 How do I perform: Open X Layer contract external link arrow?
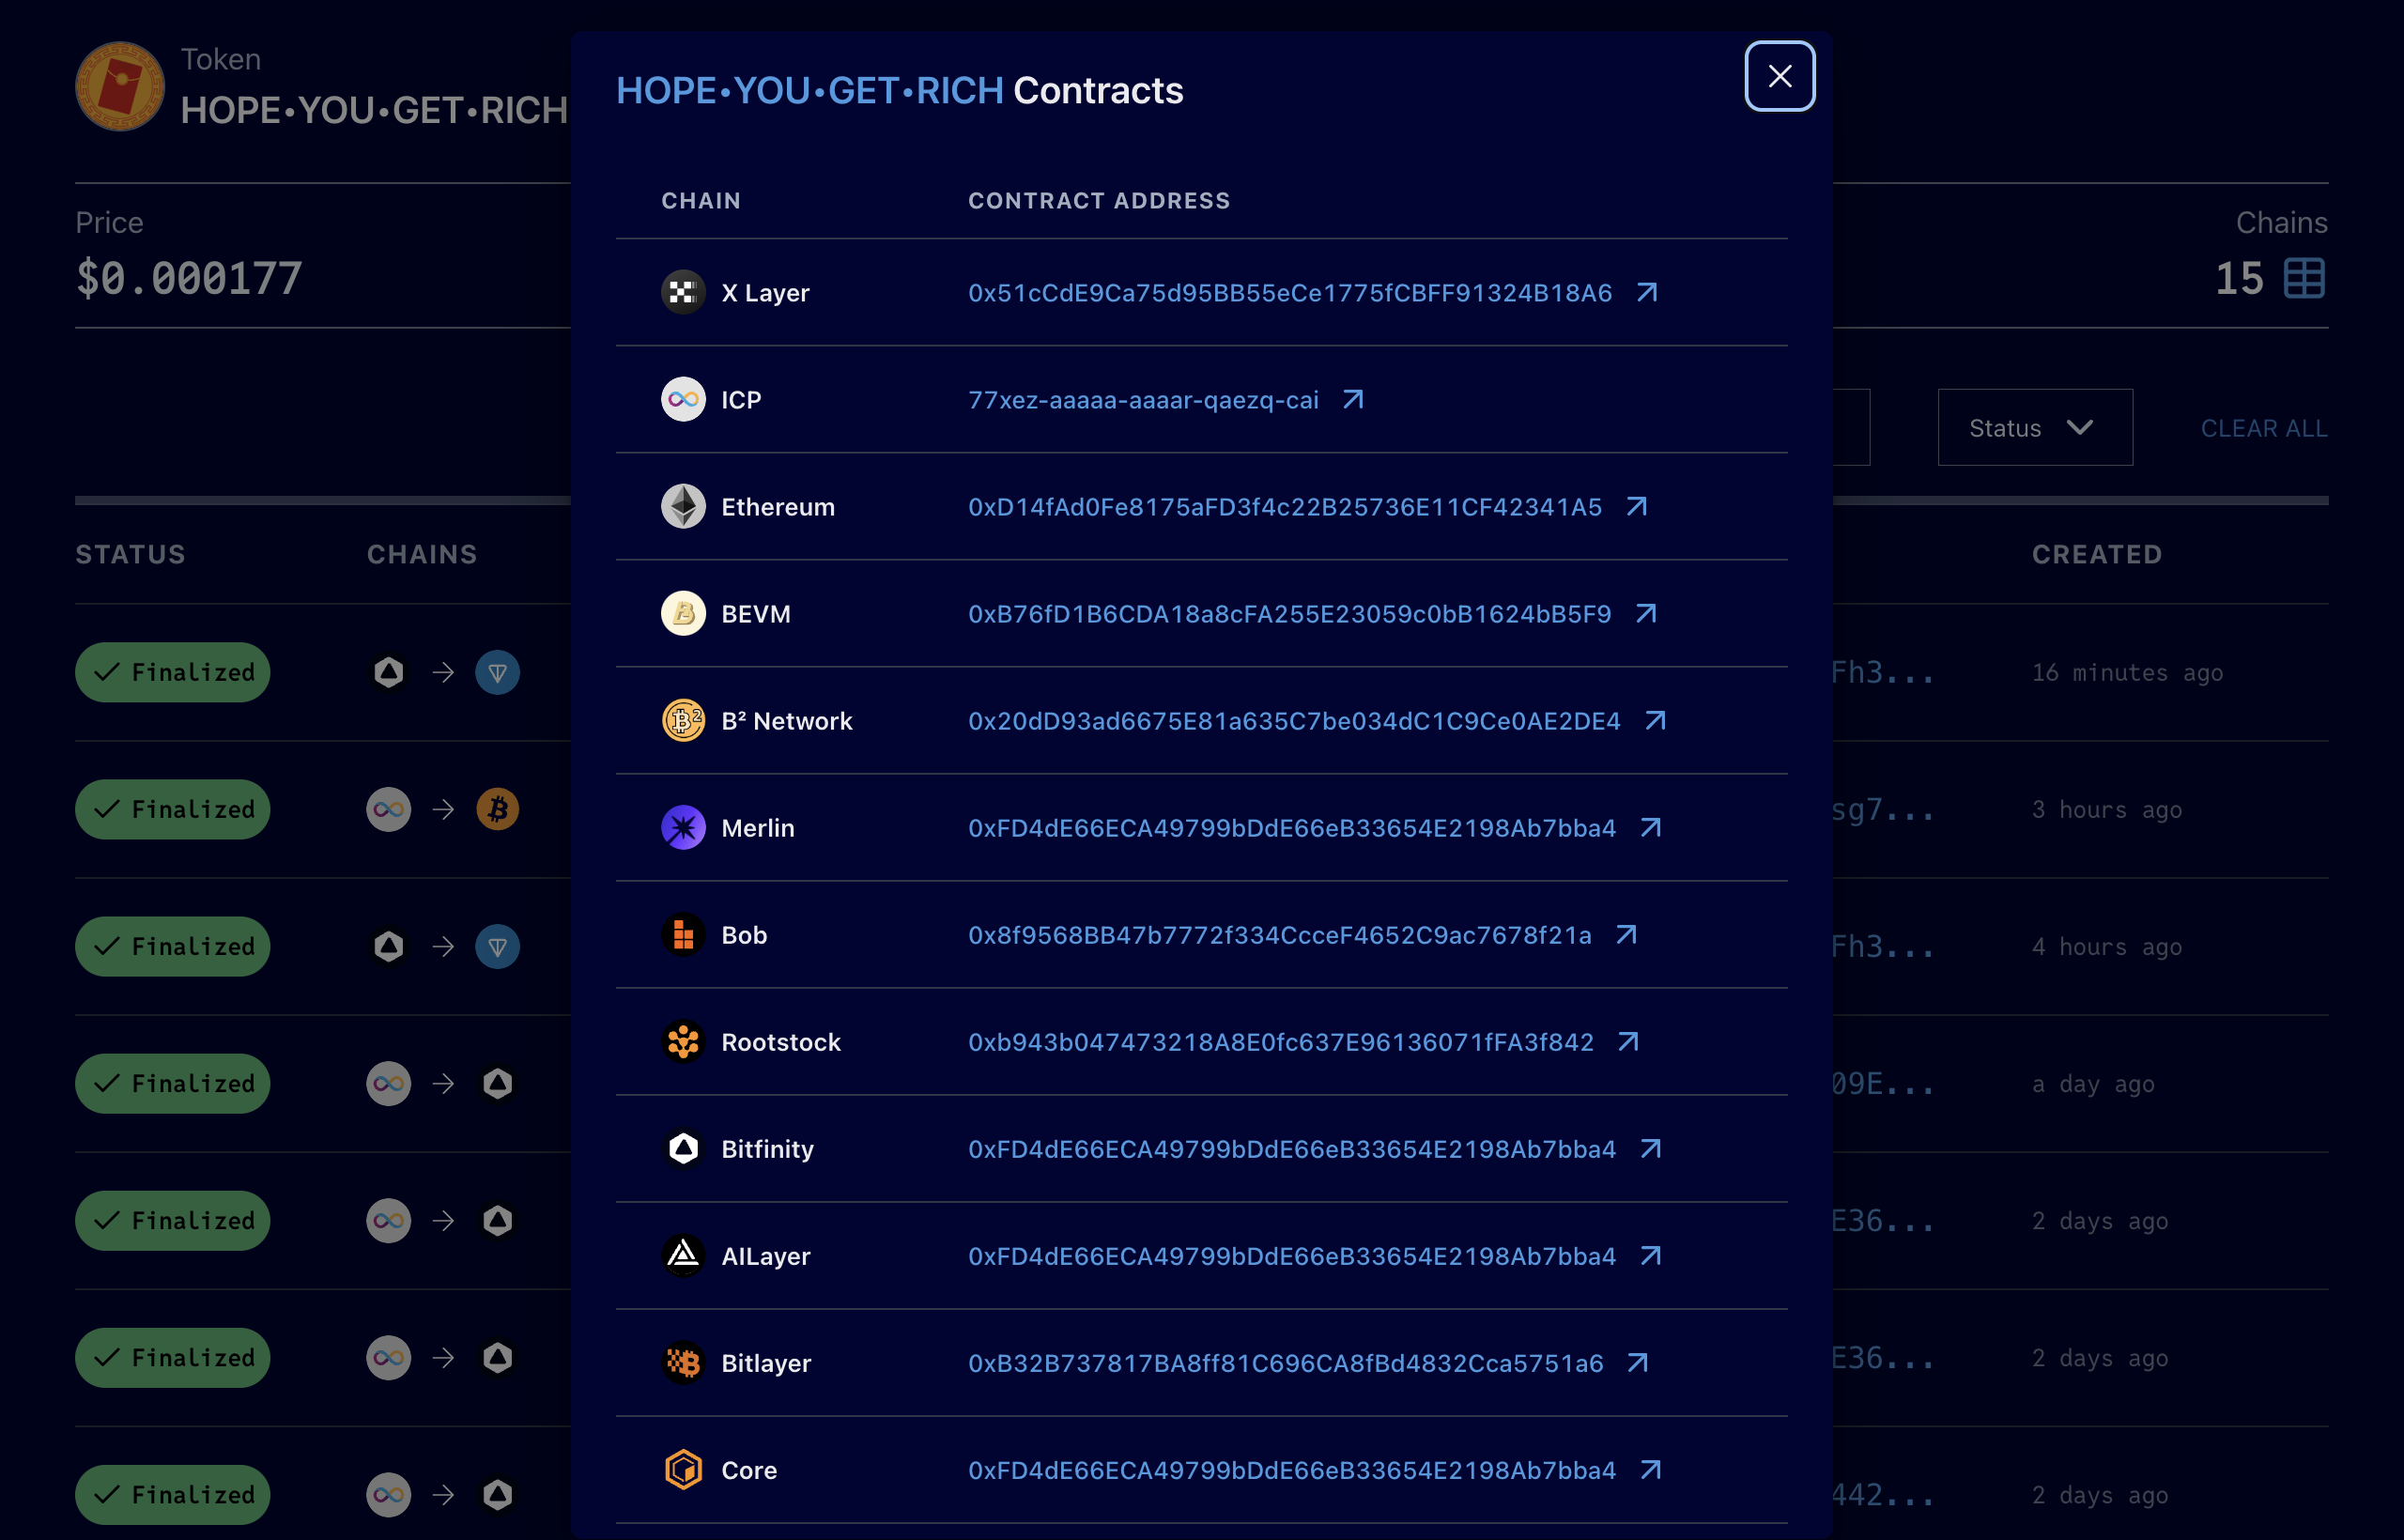(x=1647, y=292)
